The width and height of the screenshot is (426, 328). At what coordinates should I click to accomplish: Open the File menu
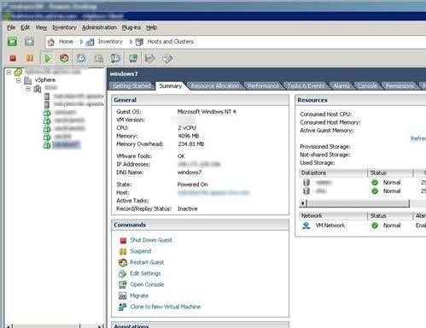click(x=11, y=27)
